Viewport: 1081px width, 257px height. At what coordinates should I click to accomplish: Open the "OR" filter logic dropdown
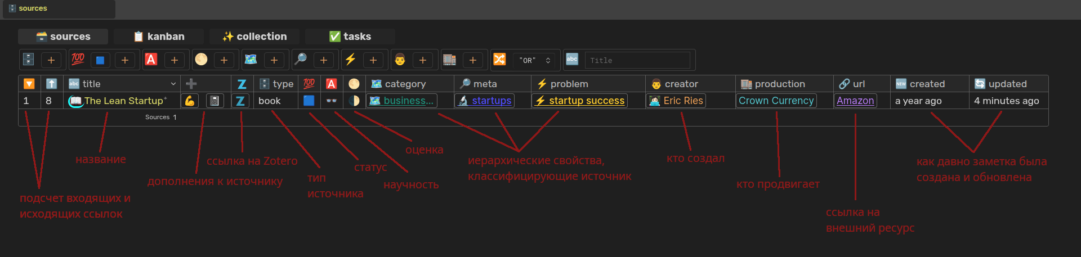[534, 60]
